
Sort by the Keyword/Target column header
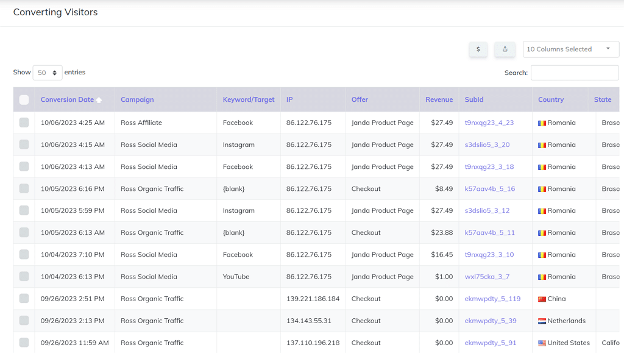[x=249, y=99]
